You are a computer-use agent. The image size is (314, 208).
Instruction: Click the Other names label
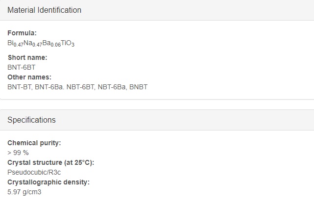pos(29,77)
